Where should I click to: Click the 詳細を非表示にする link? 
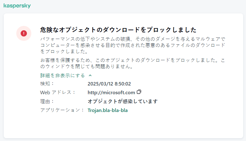point(63,75)
